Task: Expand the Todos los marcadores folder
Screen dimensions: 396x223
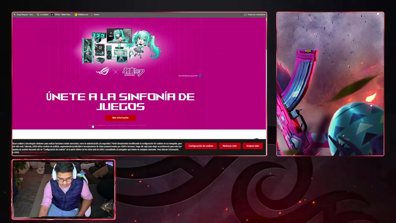Action: tap(255, 15)
